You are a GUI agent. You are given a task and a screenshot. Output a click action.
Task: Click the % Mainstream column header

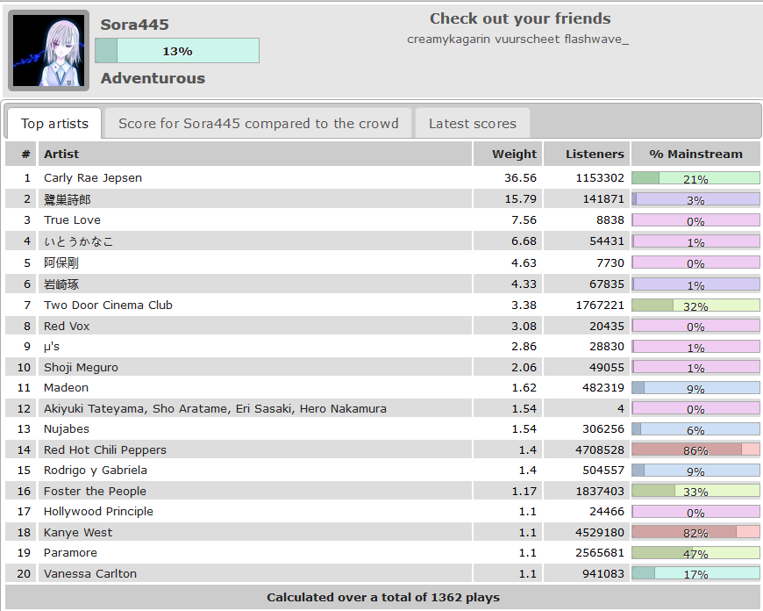[x=695, y=154]
